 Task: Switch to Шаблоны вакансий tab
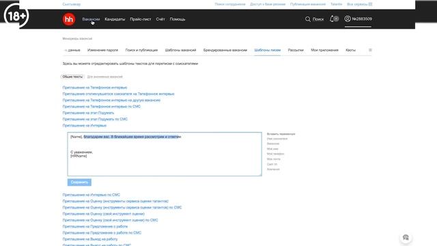tap(180, 50)
